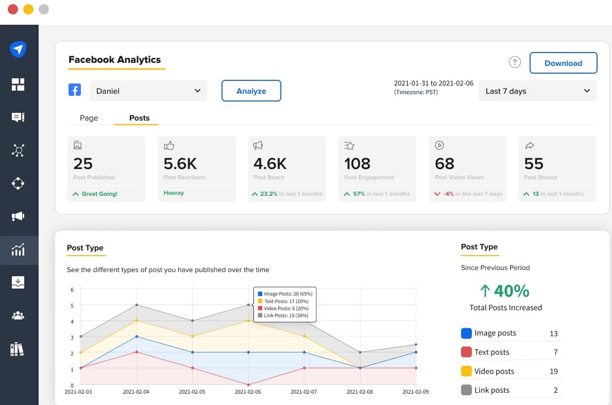Click the help question mark icon

coord(515,62)
